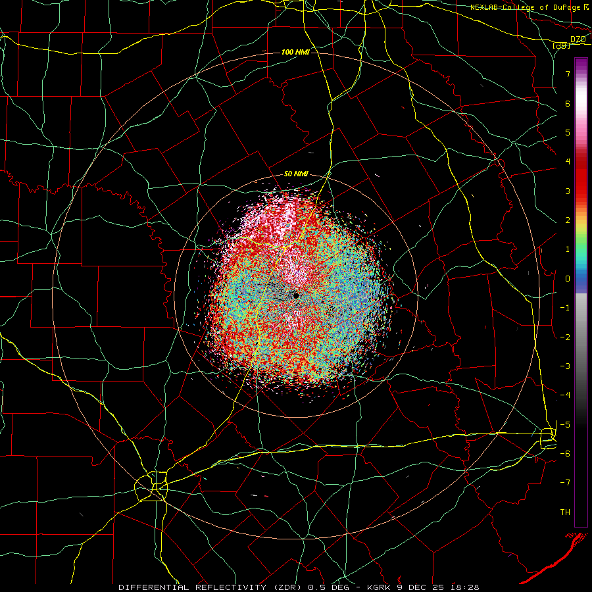Click the 18:28 timestamp in the caption
The height and width of the screenshot is (592, 592).
[464, 587]
